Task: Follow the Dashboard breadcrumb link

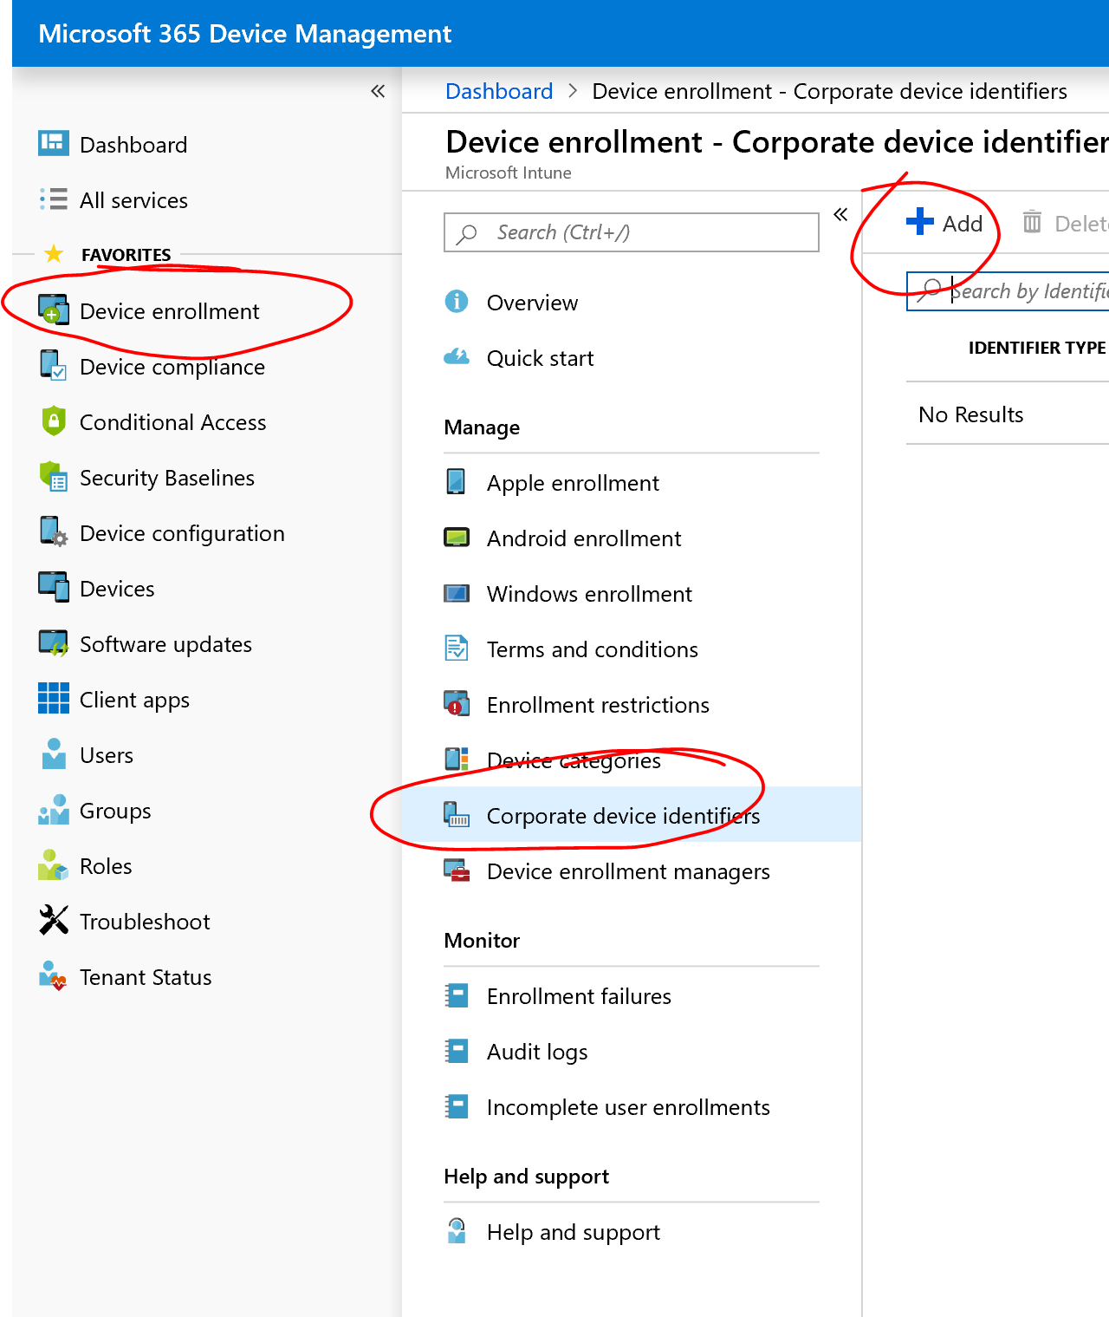Action: pyautogui.click(x=498, y=90)
